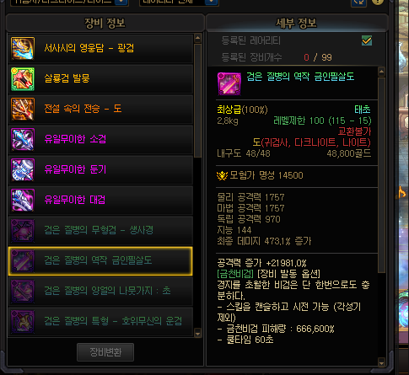Click the refresh button at top right
This screenshot has height=375, width=409.
point(359,3)
